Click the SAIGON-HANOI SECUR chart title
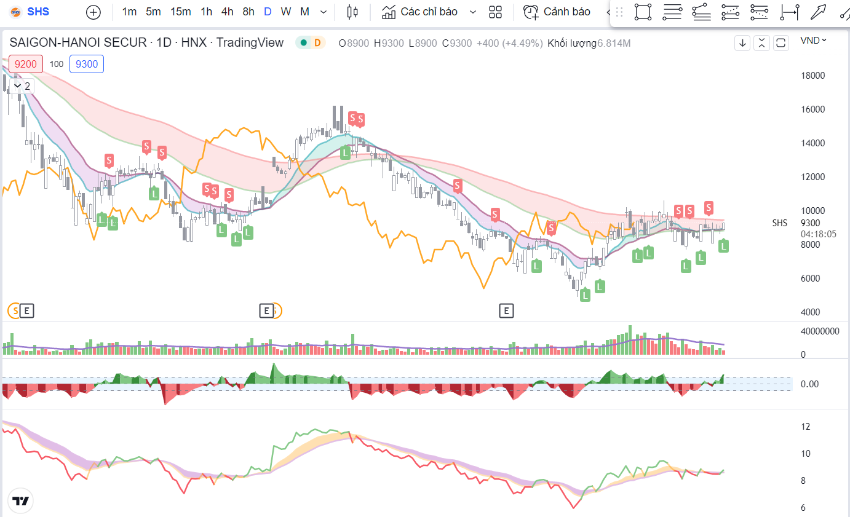The width and height of the screenshot is (850, 517). pyautogui.click(x=146, y=42)
